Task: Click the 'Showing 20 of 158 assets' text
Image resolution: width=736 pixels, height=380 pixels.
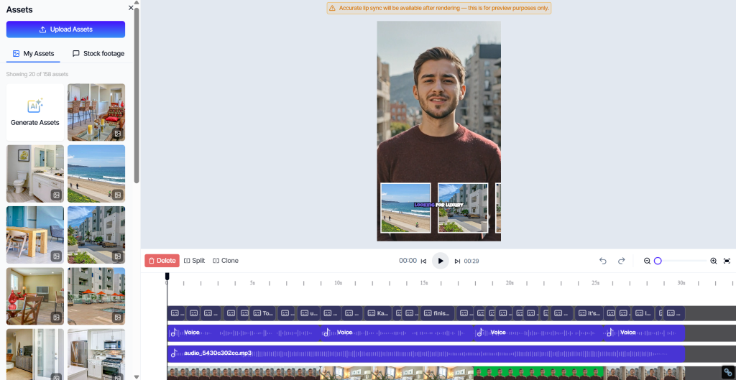Action: click(37, 74)
